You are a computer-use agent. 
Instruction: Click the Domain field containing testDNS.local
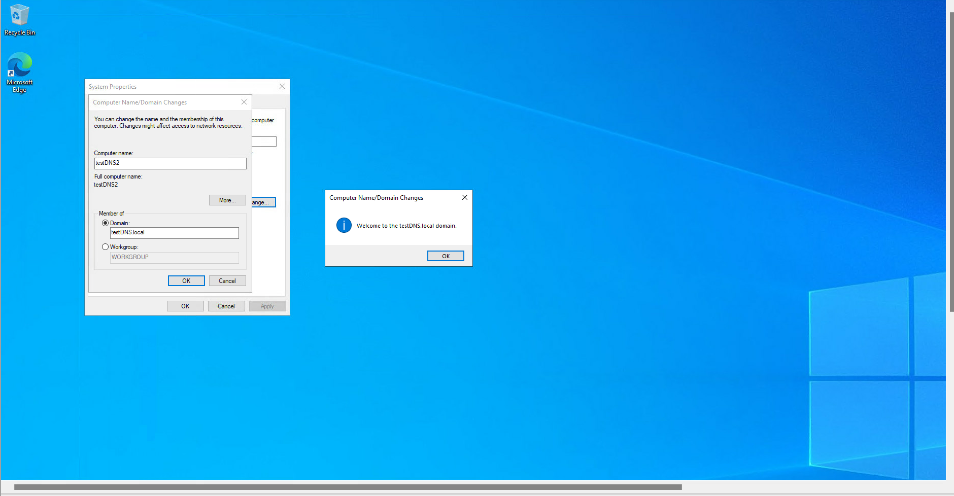tap(174, 233)
